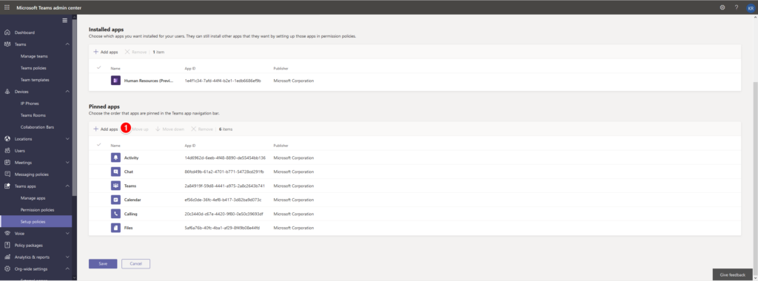Click Add apps under Pinned apps
The width and height of the screenshot is (758, 281).
point(105,129)
